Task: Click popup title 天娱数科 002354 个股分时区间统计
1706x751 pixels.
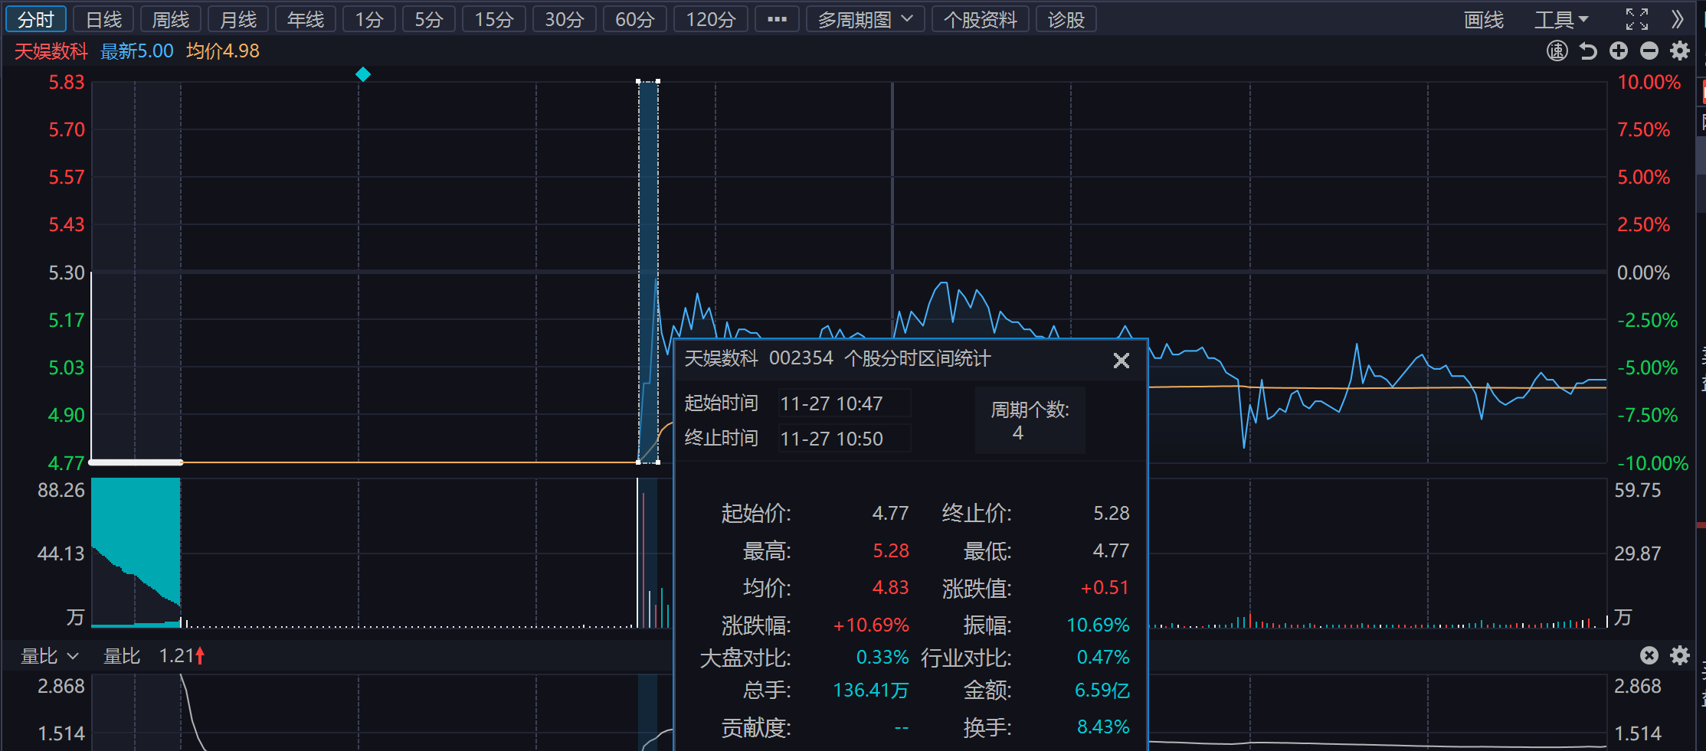Action: tap(837, 358)
